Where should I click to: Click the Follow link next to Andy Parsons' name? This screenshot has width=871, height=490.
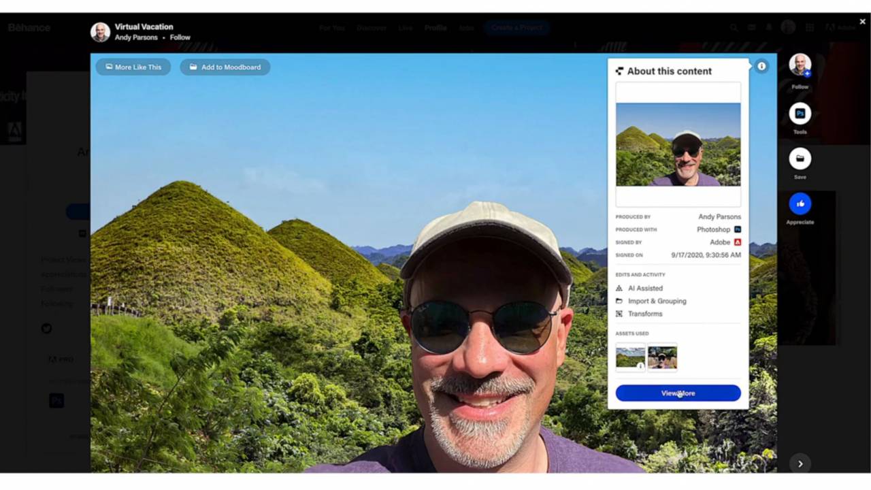point(180,37)
